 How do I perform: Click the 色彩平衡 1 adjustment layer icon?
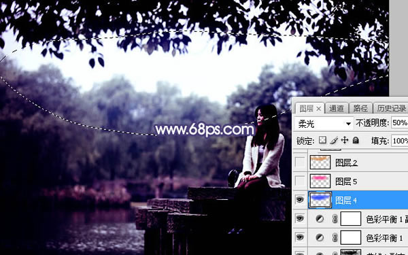click(320, 237)
